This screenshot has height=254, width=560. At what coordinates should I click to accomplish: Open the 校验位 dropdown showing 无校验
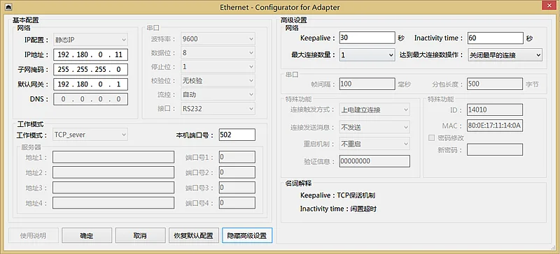218,81
